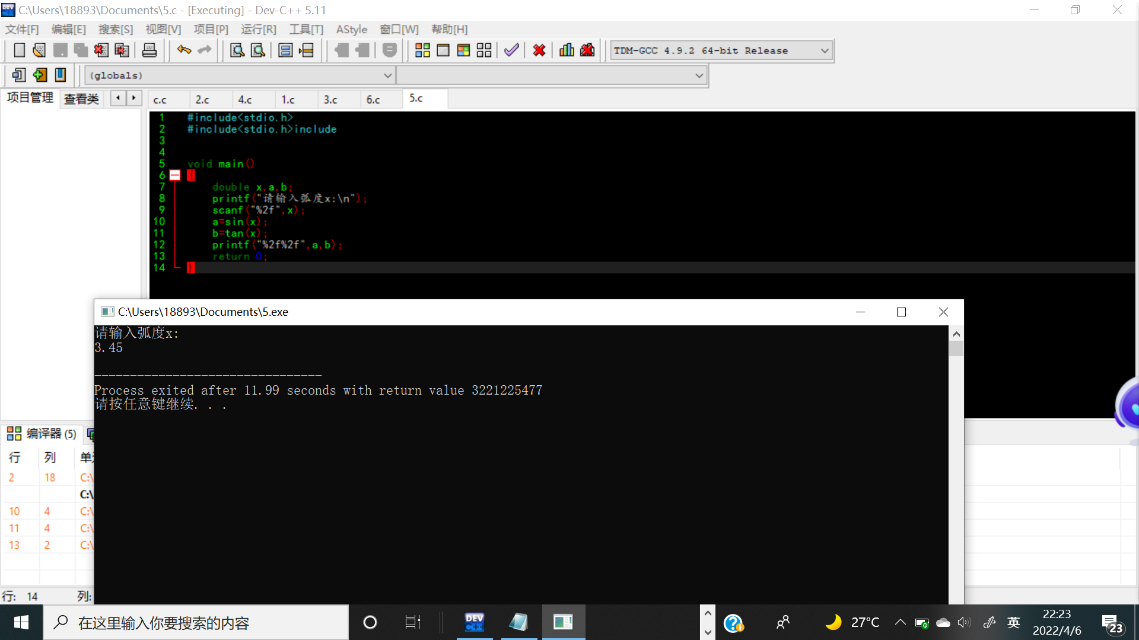The image size is (1139, 640).
Task: Open the 工具[T] menu
Action: tap(307, 30)
